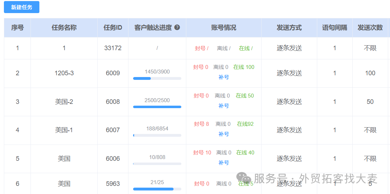Click 188/6854 progress text
390x194 pixels.
point(157,129)
